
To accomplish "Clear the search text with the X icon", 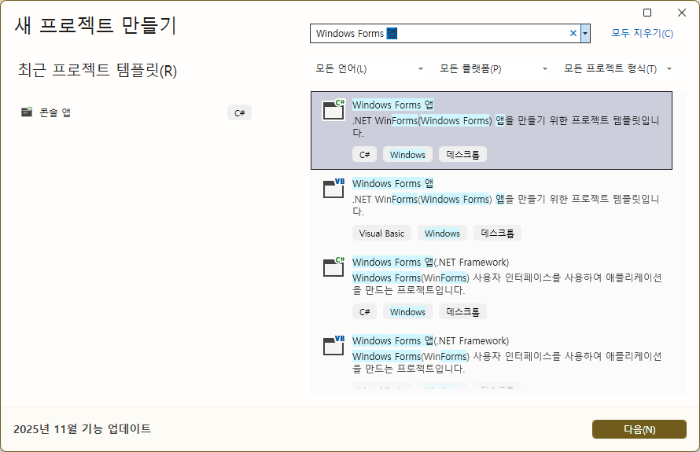I will point(573,34).
